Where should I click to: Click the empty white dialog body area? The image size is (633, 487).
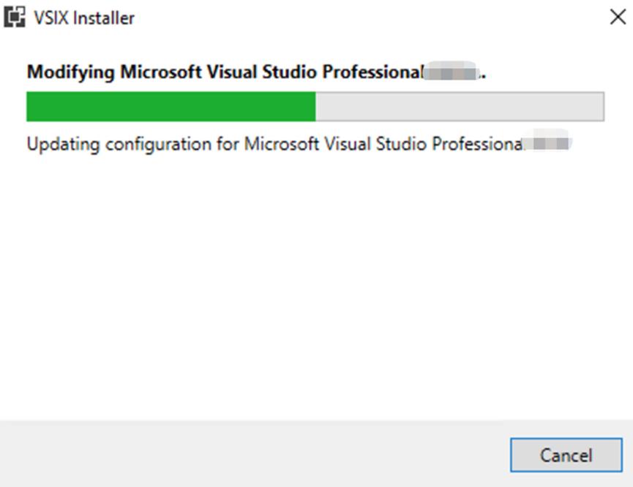(315, 285)
